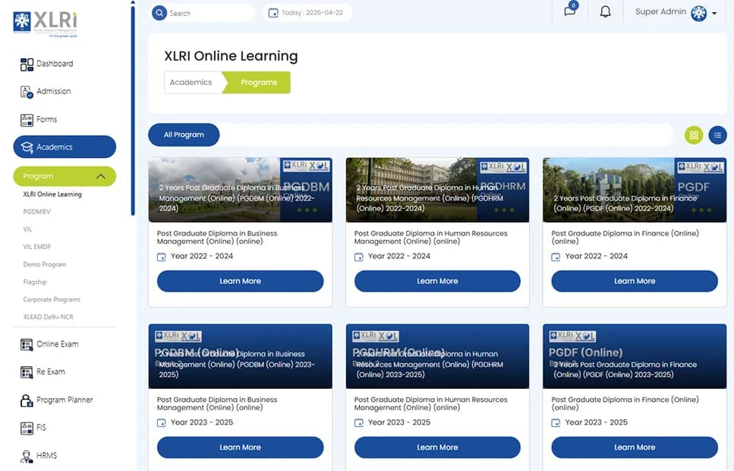
Task: Open the Admission sidebar icon
Action: pyautogui.click(x=27, y=92)
